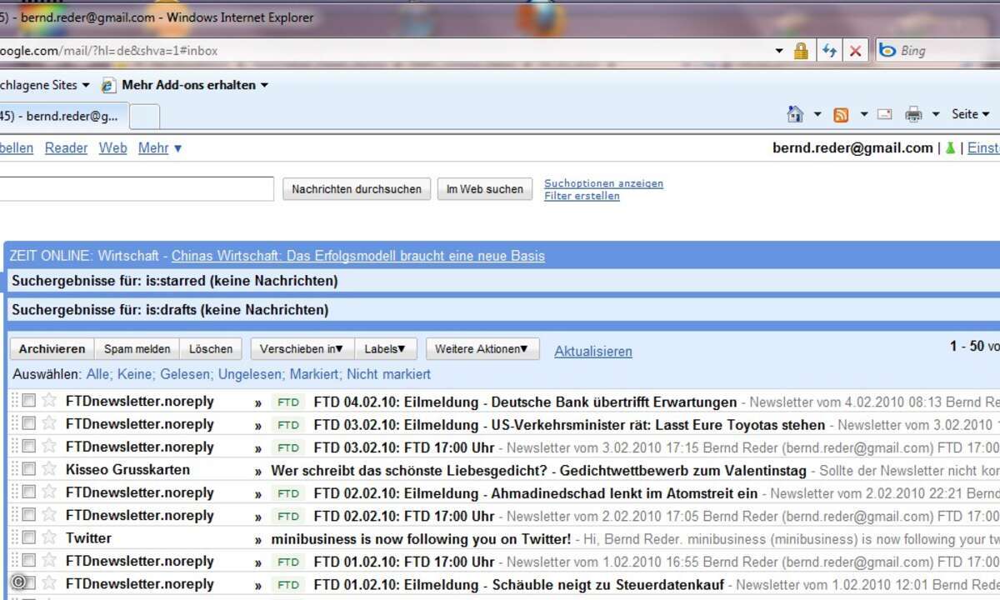This screenshot has height=600, width=1000.
Task: Click the Spam melden button
Action: 137,349
